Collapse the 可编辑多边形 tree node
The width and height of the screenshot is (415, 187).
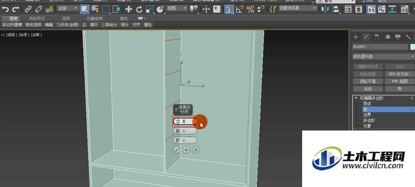(x=356, y=98)
